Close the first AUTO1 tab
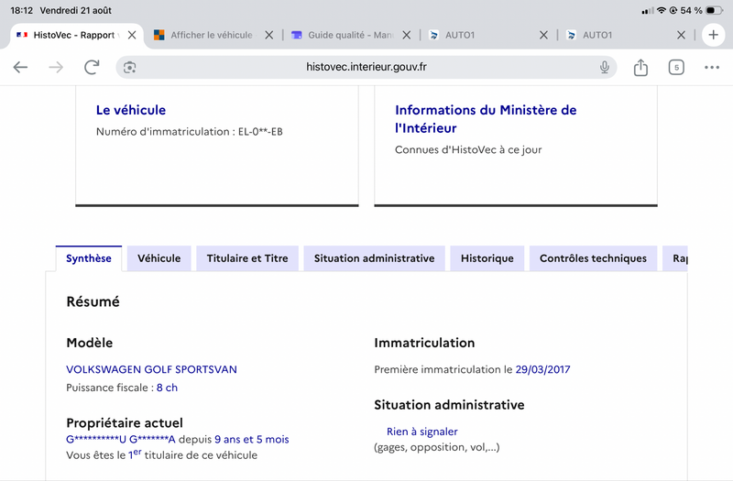Screen dimensions: 733x481 543,35
